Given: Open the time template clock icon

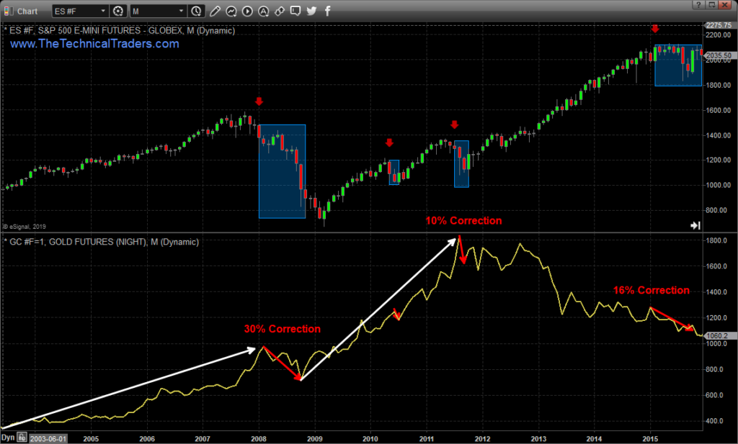Looking at the screenshot, I should coord(196,11).
